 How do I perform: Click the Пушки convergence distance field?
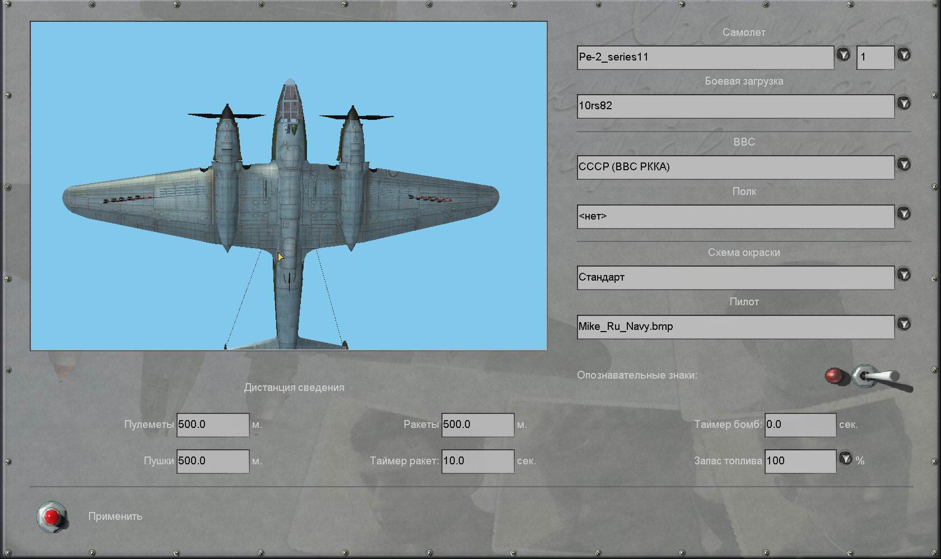coord(212,461)
